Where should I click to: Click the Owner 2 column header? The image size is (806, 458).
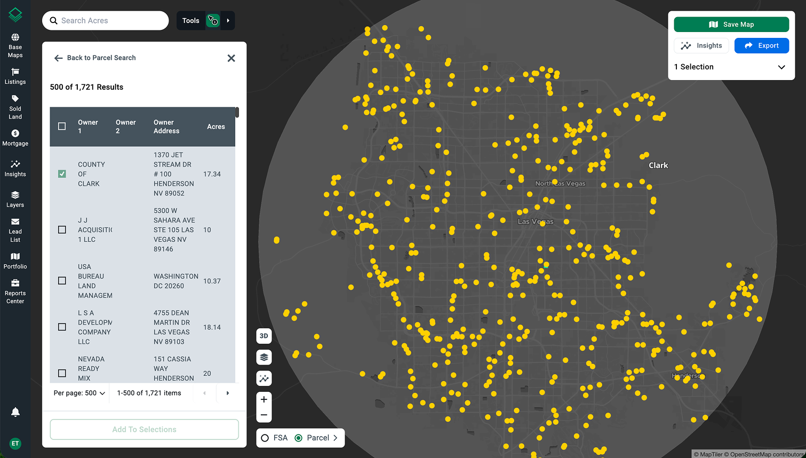(x=126, y=127)
